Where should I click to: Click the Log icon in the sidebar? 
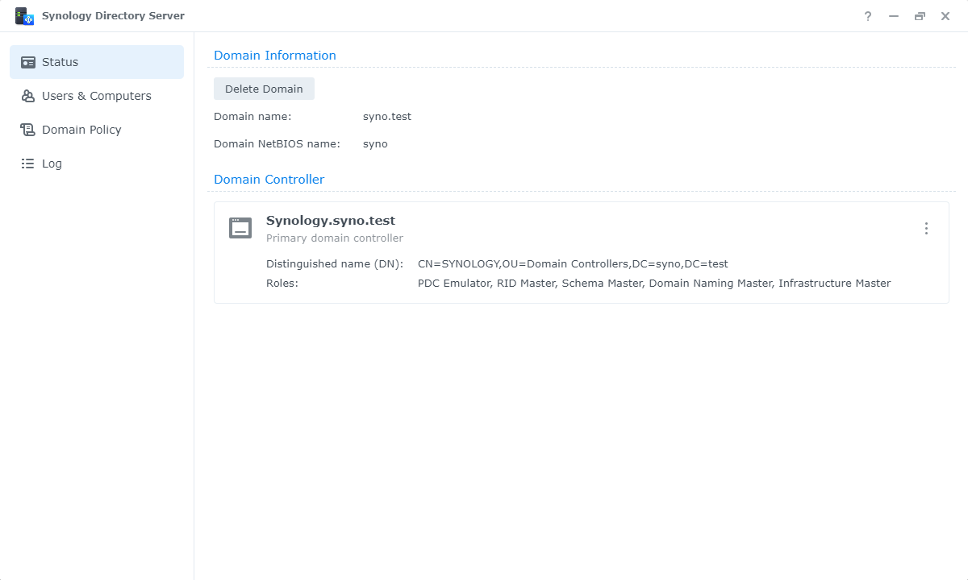coord(27,164)
